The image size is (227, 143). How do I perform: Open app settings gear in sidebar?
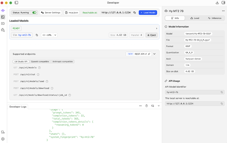(3, 139)
